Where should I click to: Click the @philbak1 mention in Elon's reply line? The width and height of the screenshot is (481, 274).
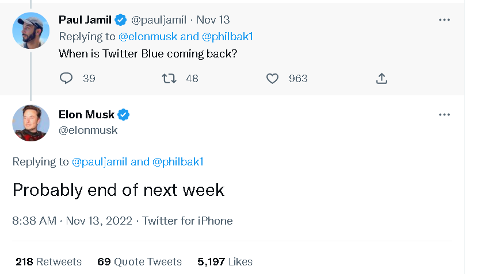pos(178,162)
